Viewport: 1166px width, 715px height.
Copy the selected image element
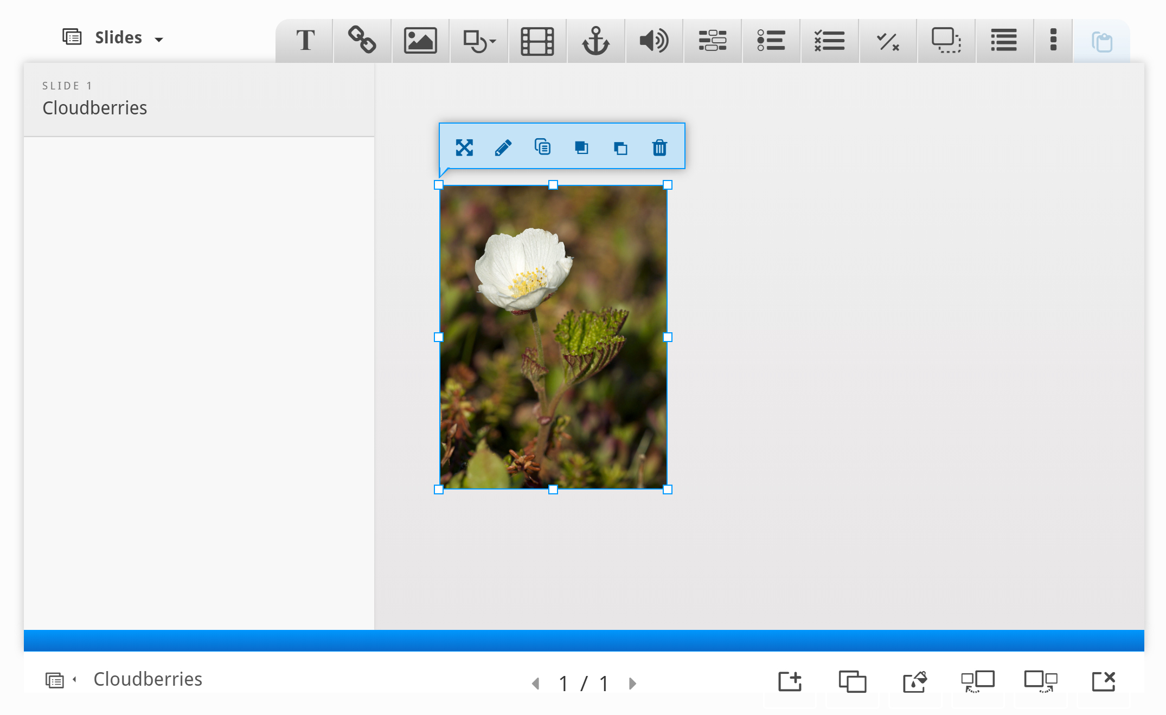coord(542,147)
